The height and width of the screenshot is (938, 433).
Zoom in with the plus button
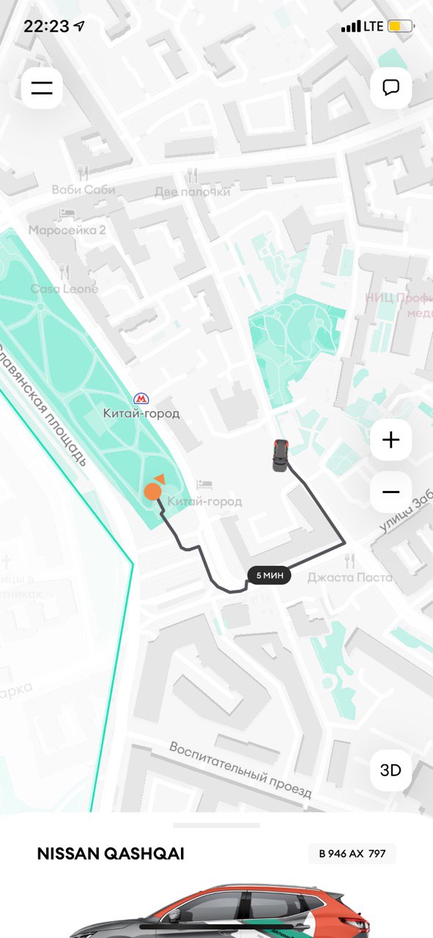pos(391,440)
